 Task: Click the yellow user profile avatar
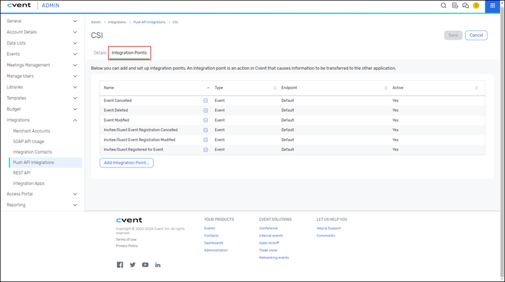pyautogui.click(x=476, y=6)
